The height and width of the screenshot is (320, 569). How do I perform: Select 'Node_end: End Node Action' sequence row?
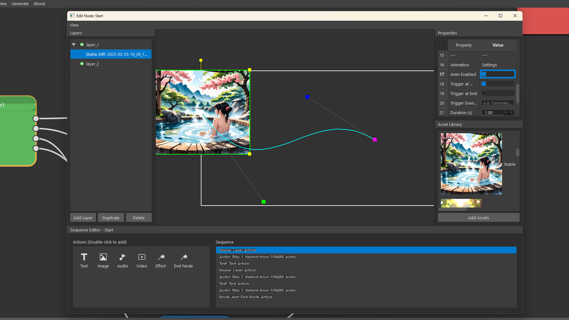tap(366, 297)
